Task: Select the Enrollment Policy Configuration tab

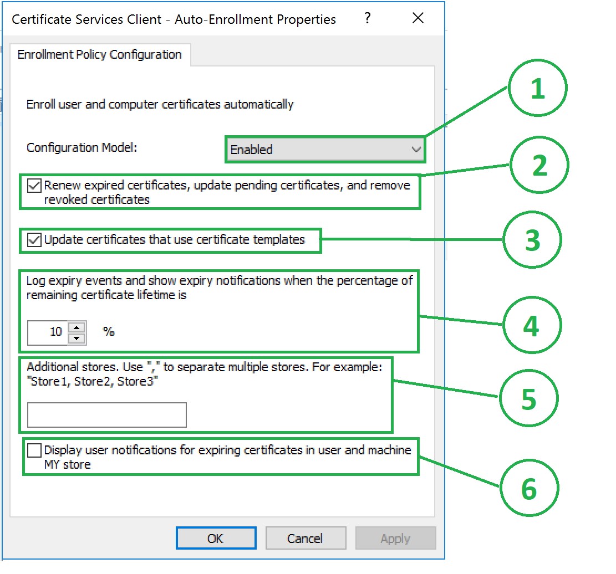Action: pos(100,55)
